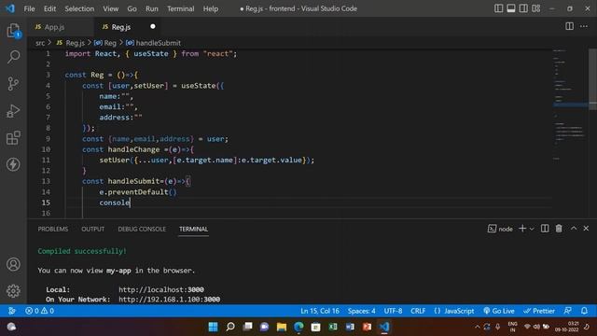Open Windows Start button
597x336 pixels.
[214, 327]
